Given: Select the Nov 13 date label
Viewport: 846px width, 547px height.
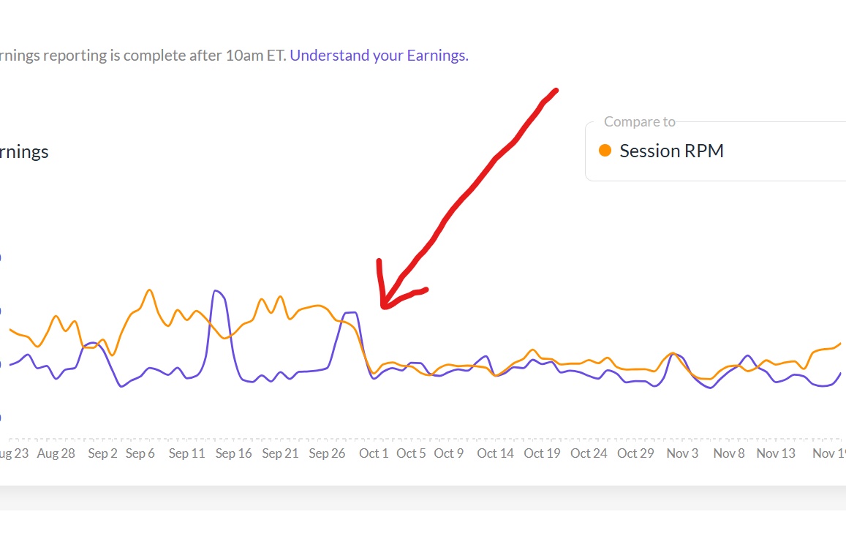Looking at the screenshot, I should pyautogui.click(x=776, y=453).
